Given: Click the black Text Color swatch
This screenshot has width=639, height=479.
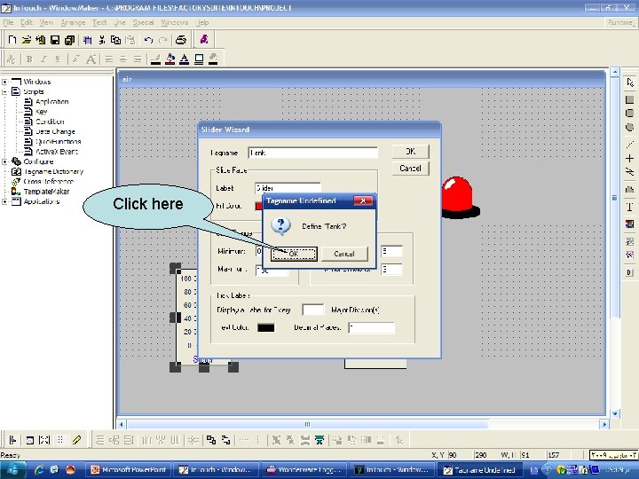Looking at the screenshot, I should tap(265, 328).
